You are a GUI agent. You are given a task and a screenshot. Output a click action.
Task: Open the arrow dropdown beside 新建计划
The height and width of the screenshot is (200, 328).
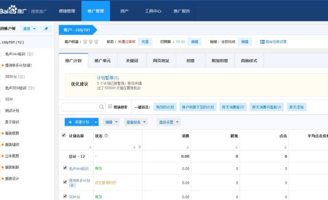[x=96, y=122]
